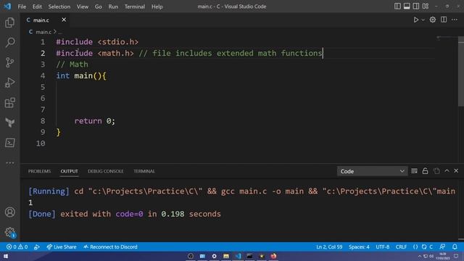Change indentation via Spaces: 4

click(x=359, y=246)
